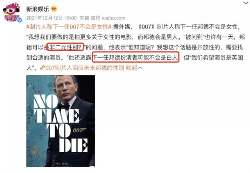This screenshot has height=173, width=250.
Task: Click the NO TIME TO DIE title text
Action: click(x=61, y=123)
